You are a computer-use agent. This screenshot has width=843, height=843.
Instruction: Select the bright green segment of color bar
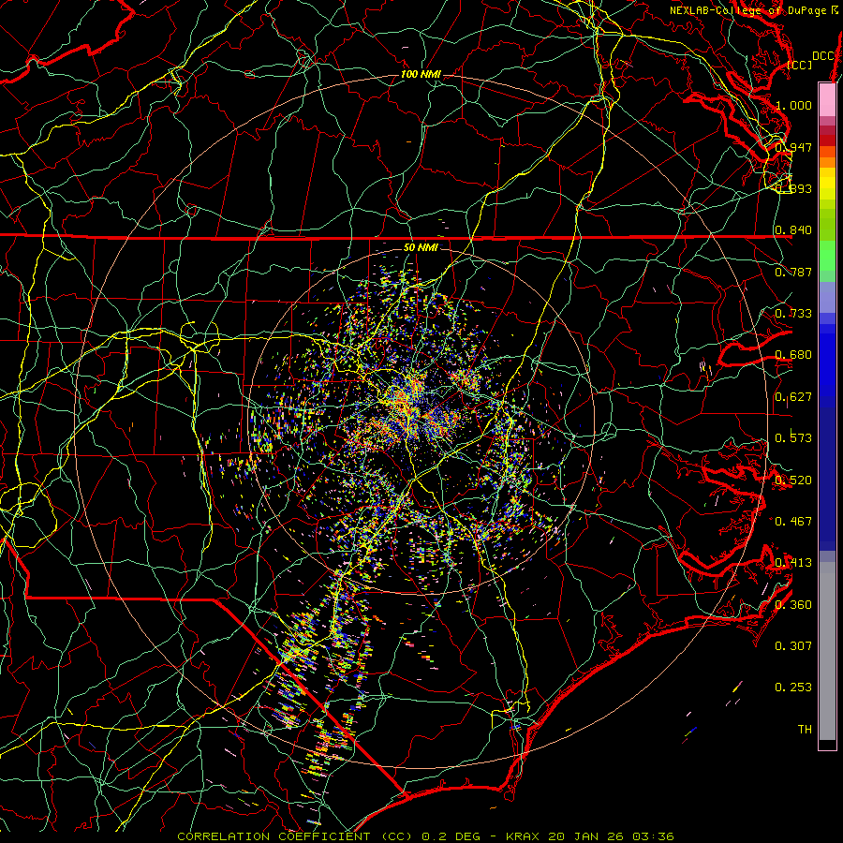click(x=827, y=257)
